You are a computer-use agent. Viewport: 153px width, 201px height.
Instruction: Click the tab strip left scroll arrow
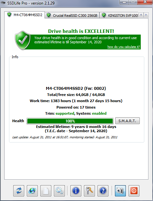(141, 15)
